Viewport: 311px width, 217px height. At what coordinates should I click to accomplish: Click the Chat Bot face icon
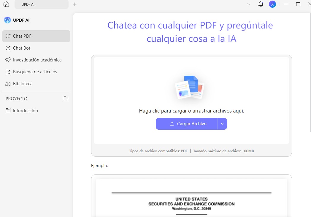(8, 48)
